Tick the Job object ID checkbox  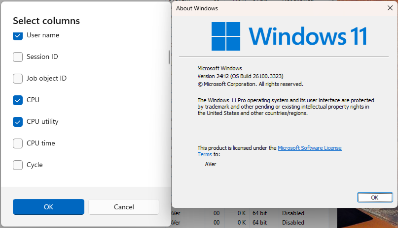point(18,78)
